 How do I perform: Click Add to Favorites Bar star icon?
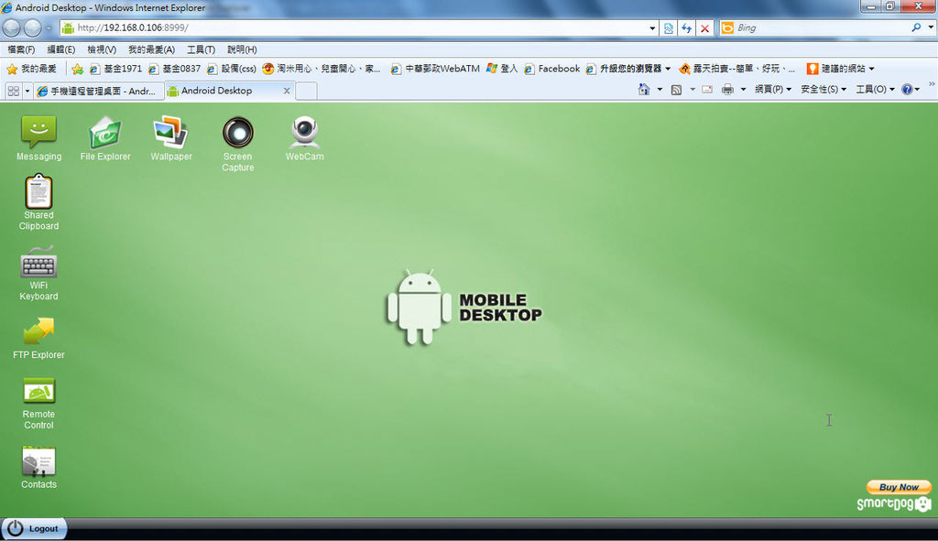(77, 69)
